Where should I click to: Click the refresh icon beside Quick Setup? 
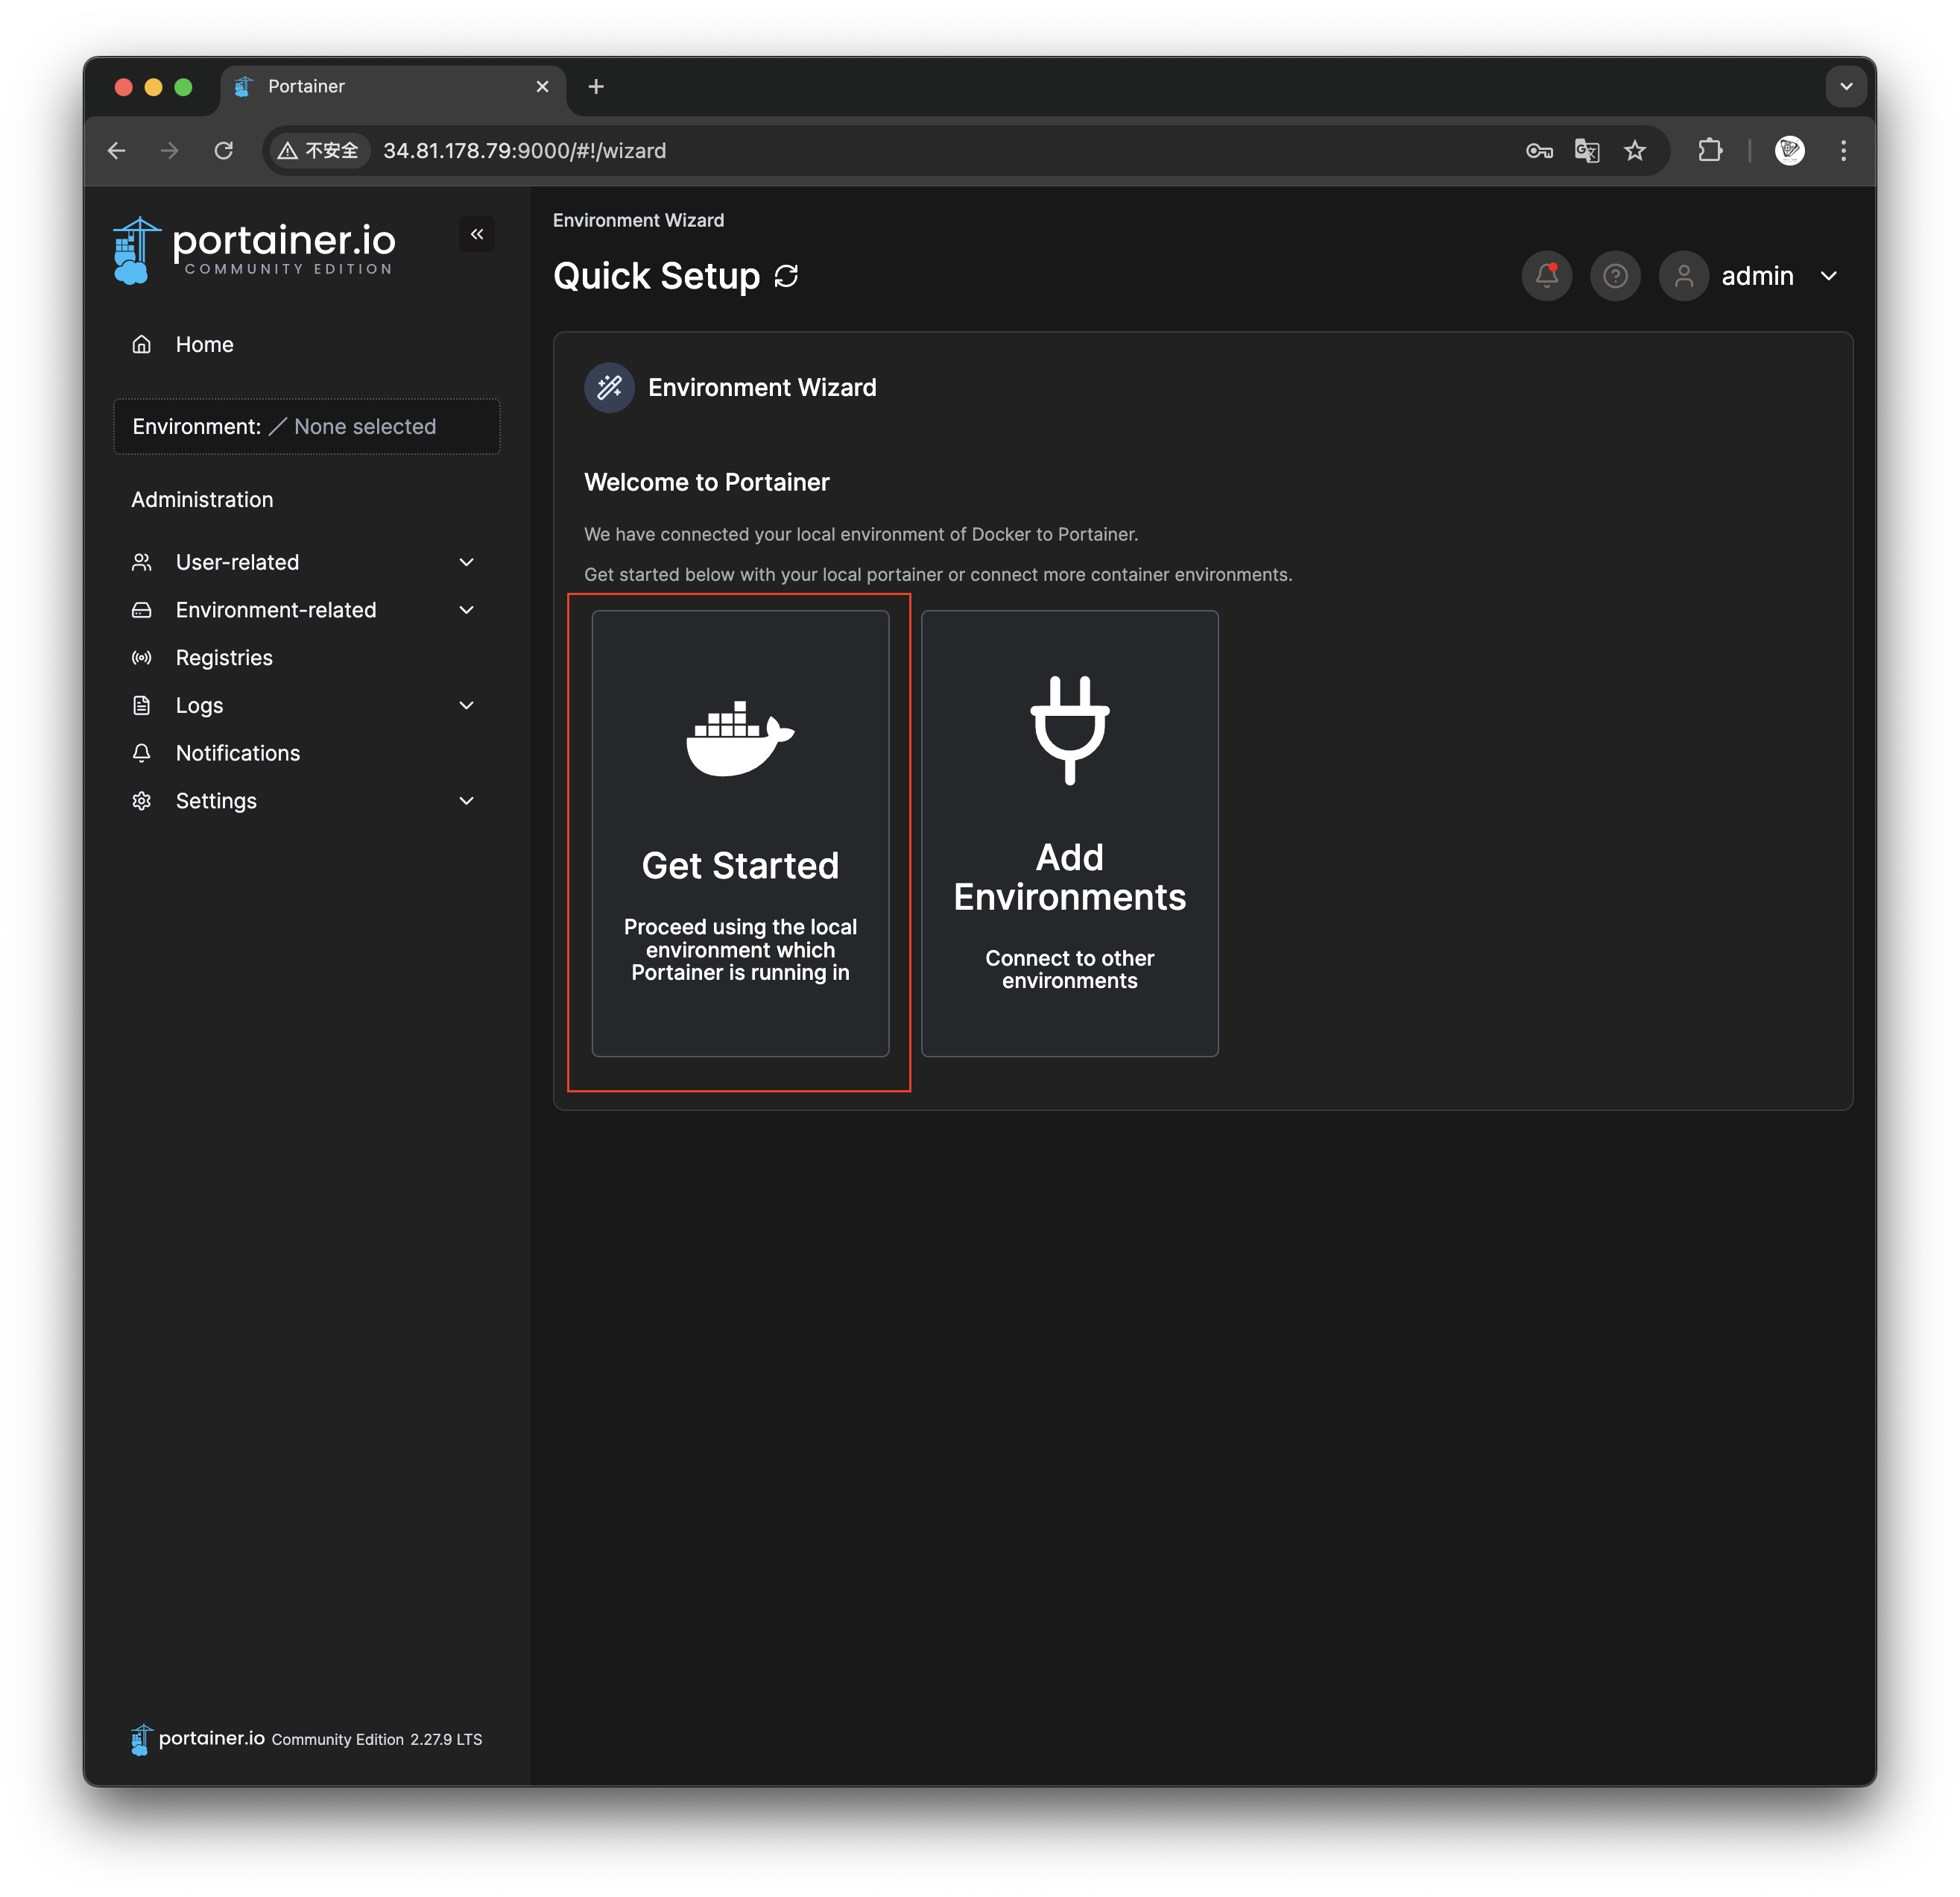pyautogui.click(x=787, y=276)
